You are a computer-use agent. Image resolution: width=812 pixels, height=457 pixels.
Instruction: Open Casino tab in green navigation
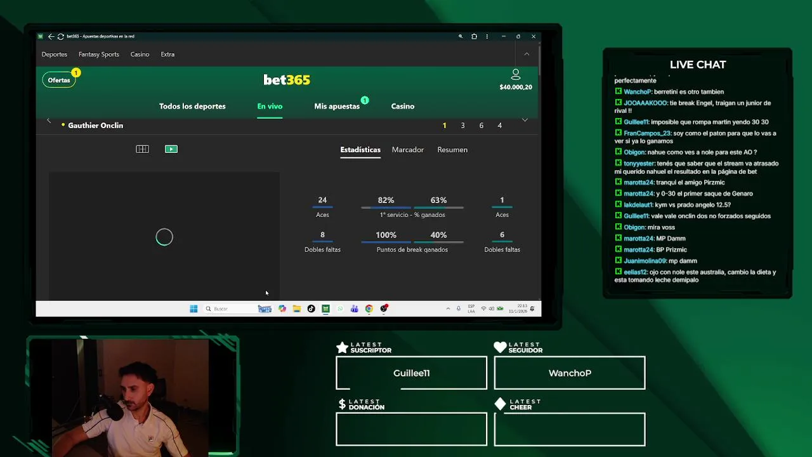[x=403, y=106]
